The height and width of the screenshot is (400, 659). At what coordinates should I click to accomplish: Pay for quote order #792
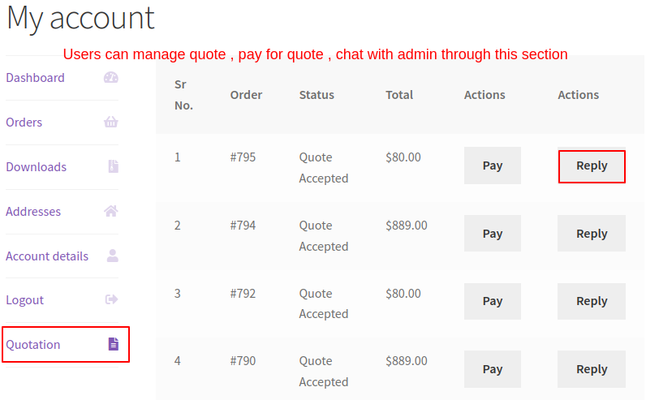coord(492,301)
